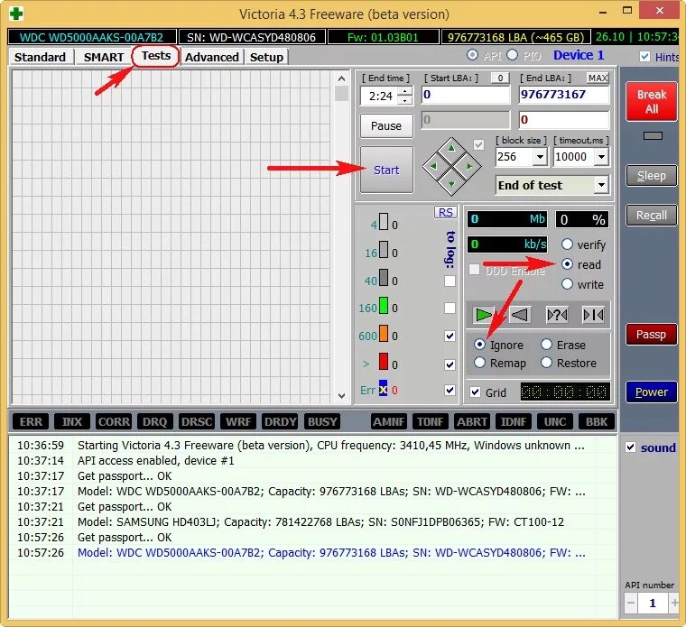Click the right arrow of the navigation diamond
The image size is (686, 627).
(469, 166)
